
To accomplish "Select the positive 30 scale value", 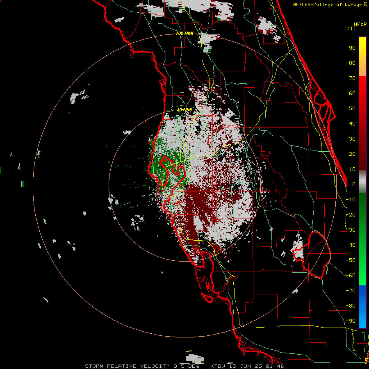I will click(x=352, y=139).
